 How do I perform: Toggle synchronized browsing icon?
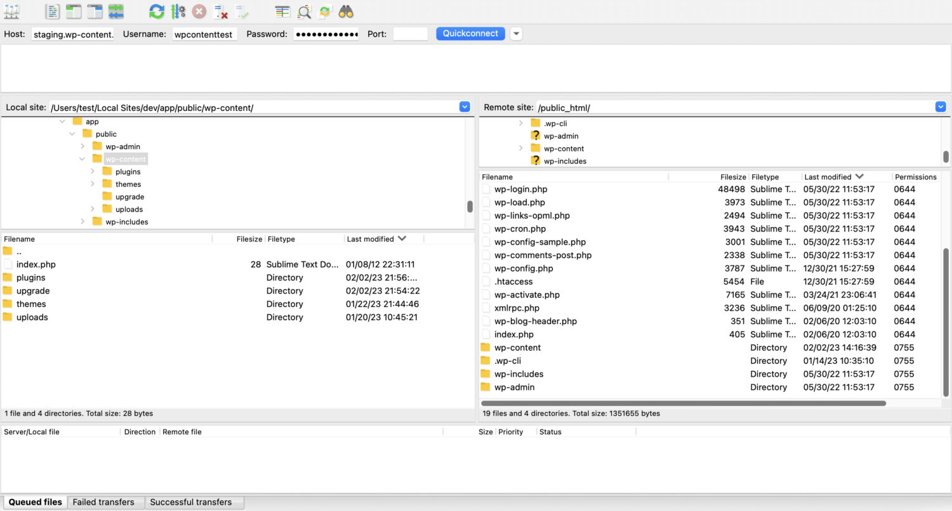point(325,11)
